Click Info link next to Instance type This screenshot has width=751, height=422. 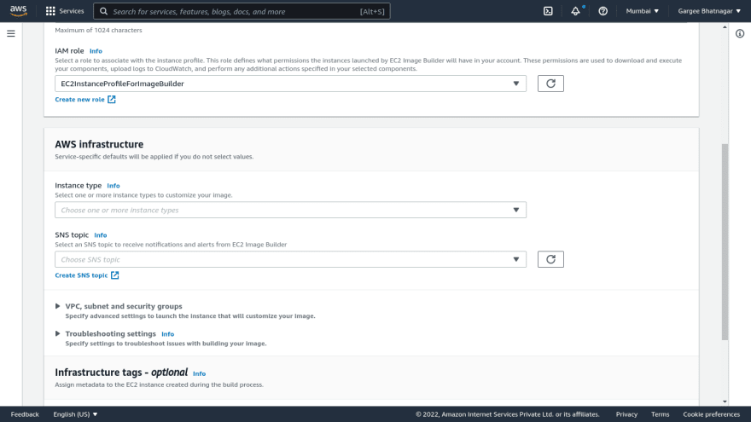(114, 186)
